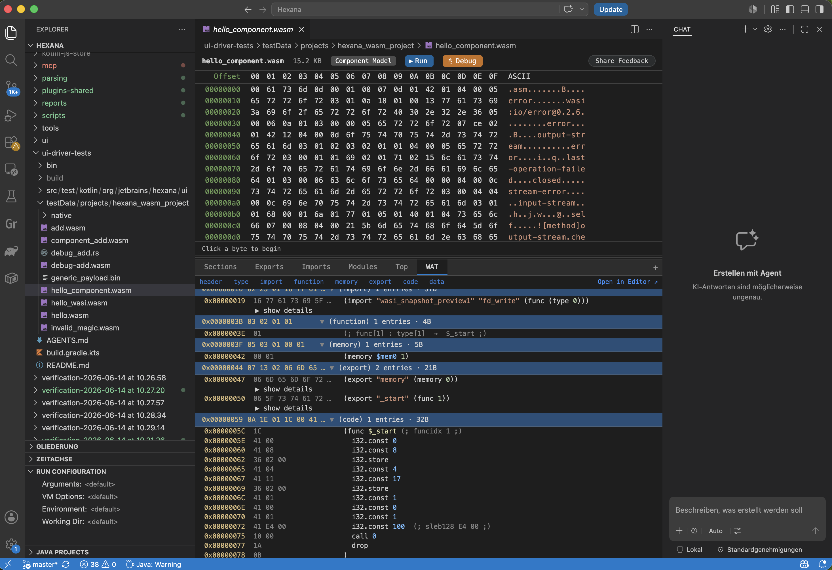
Task: Open notifications bell in status bar
Action: [x=822, y=564]
